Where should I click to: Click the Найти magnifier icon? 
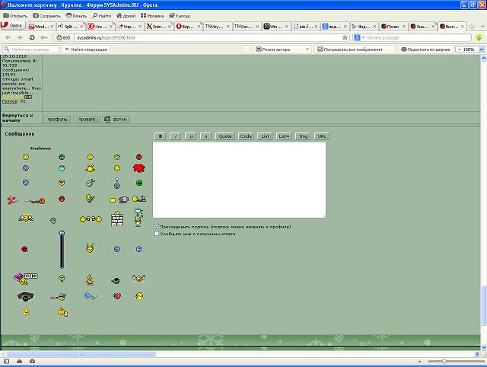tap(95, 15)
